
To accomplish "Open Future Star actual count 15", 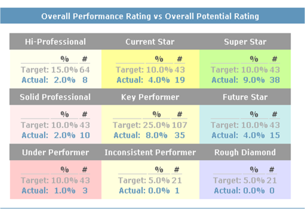I will click(x=274, y=135).
